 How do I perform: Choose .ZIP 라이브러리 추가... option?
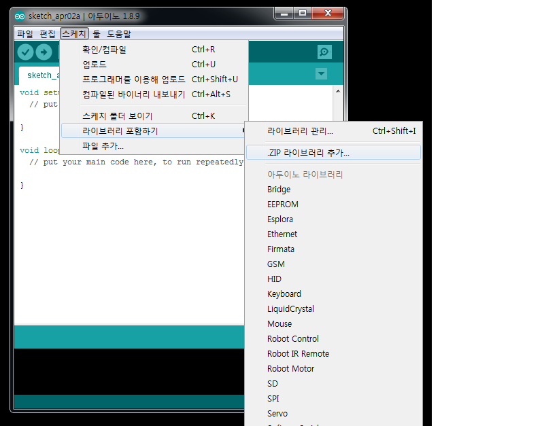[x=333, y=152]
